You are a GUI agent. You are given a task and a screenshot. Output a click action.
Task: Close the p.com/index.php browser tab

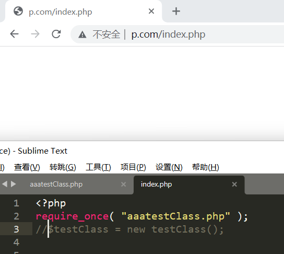click(151, 11)
